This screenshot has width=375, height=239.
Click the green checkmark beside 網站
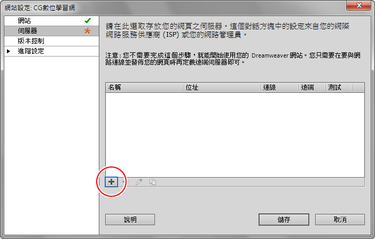pyautogui.click(x=88, y=21)
